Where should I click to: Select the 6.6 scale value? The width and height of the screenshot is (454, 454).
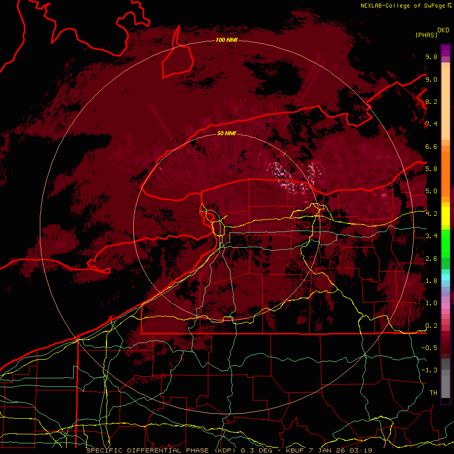(431, 146)
